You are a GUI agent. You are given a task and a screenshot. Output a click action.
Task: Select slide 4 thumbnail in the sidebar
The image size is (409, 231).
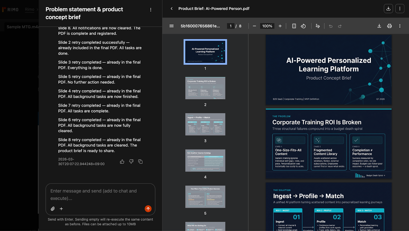coord(205,160)
